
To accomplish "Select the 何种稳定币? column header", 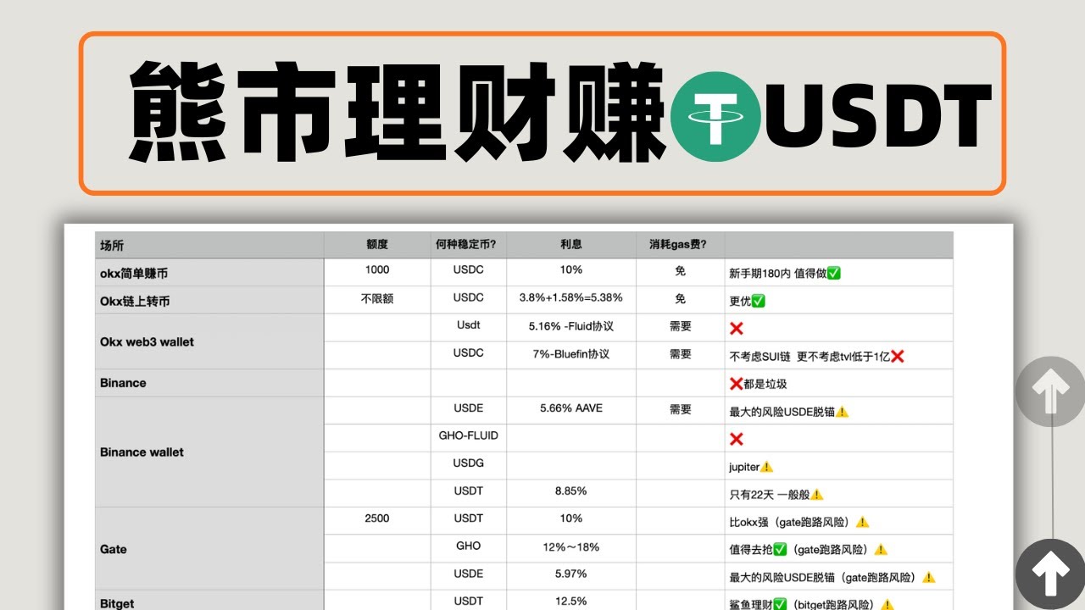I will point(469,245).
